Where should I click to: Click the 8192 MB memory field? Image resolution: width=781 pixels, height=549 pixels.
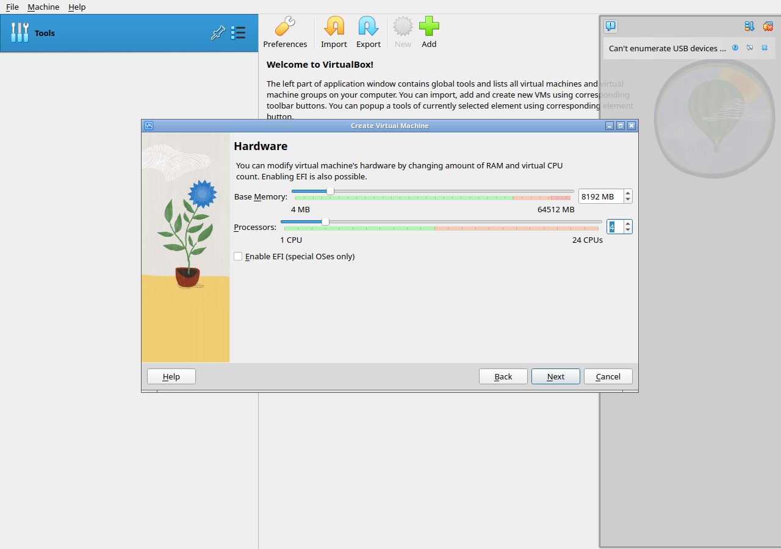[x=601, y=196]
